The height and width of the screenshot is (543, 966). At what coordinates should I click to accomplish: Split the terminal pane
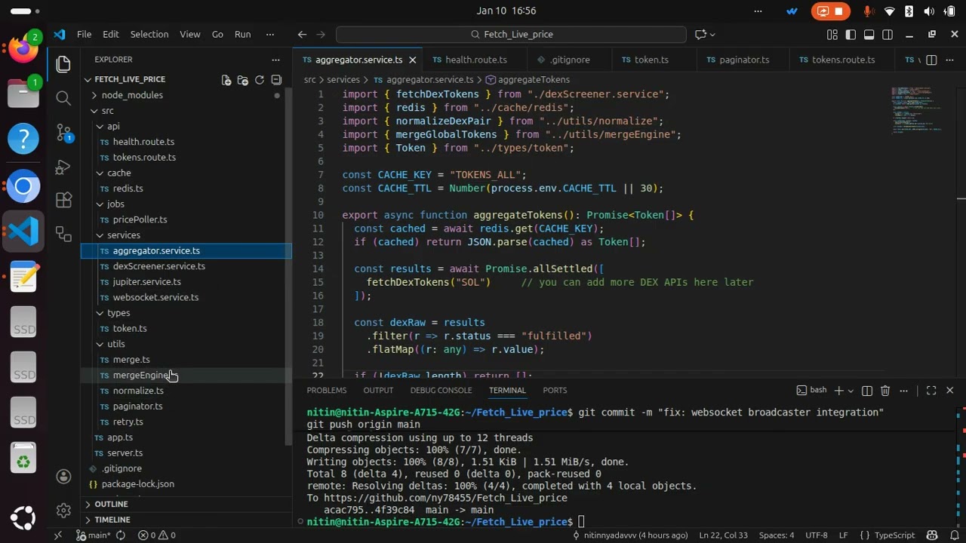(x=867, y=390)
